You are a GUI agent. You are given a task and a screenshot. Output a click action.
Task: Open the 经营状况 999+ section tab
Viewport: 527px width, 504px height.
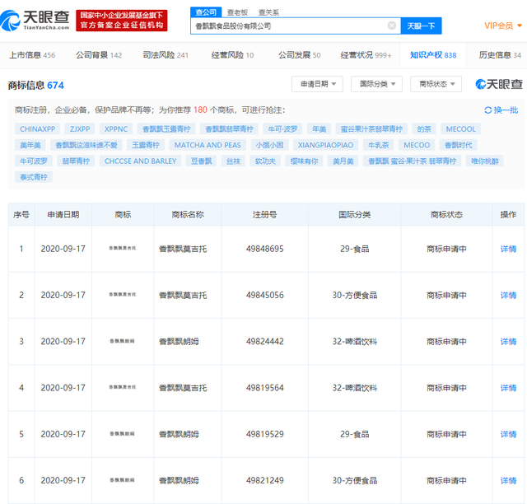[x=366, y=55]
